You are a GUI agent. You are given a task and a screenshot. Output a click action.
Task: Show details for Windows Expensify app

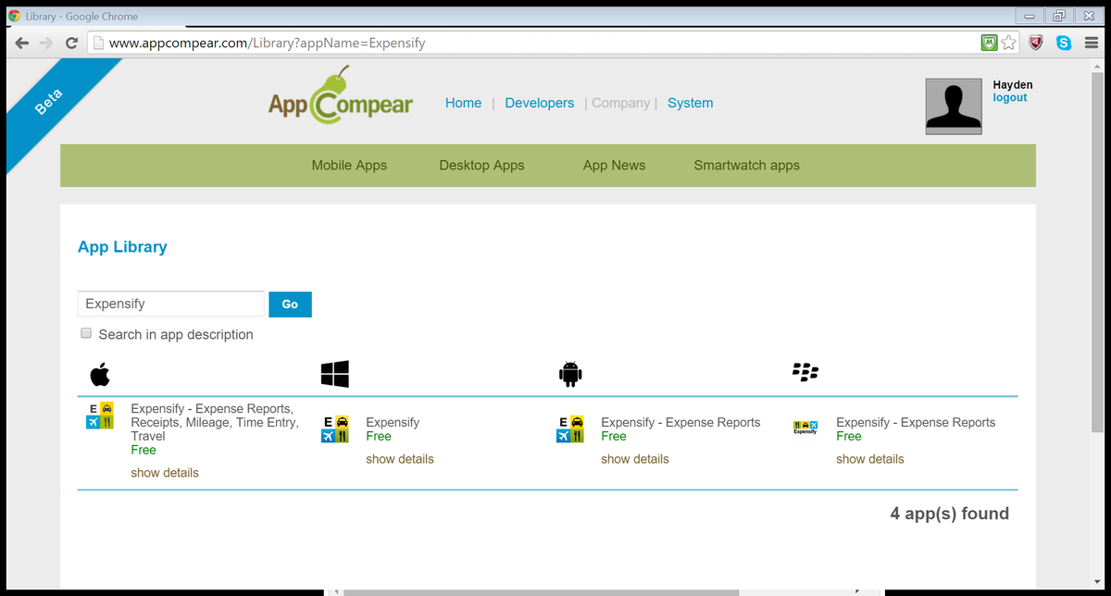(x=400, y=459)
